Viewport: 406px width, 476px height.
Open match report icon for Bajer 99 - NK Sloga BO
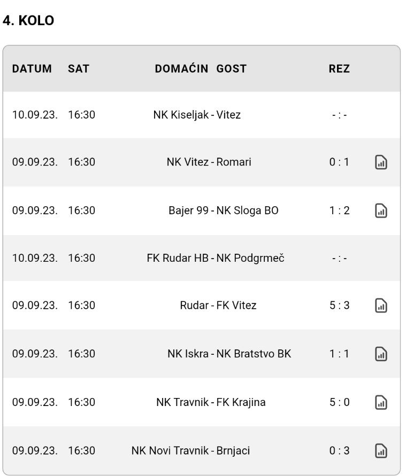coord(381,210)
